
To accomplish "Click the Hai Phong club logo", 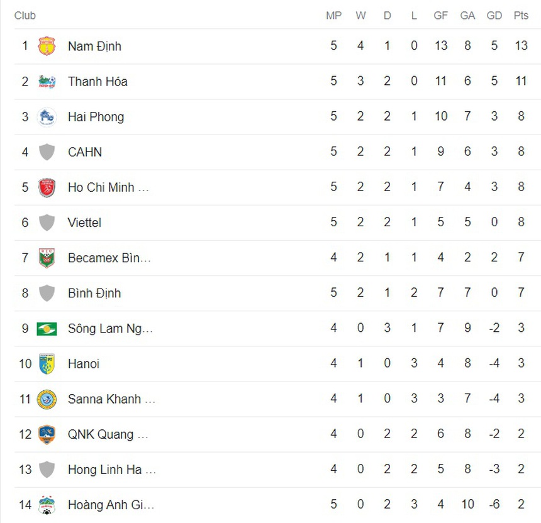I will coord(47,117).
